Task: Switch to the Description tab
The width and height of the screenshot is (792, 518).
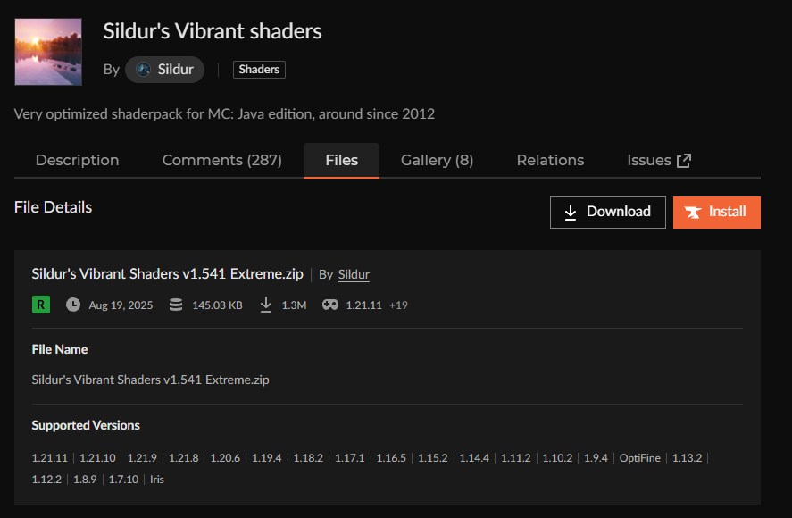Action: (x=77, y=160)
